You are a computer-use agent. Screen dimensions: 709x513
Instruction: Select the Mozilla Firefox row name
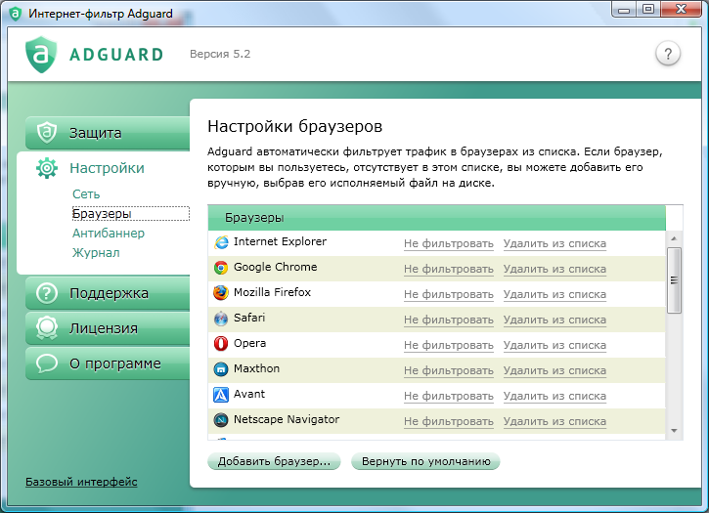point(272,292)
